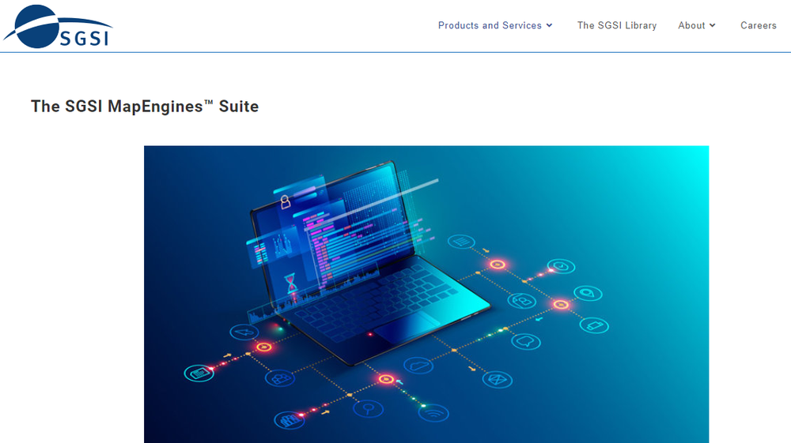Click the SGSI MapEngines Suite heading

(145, 107)
